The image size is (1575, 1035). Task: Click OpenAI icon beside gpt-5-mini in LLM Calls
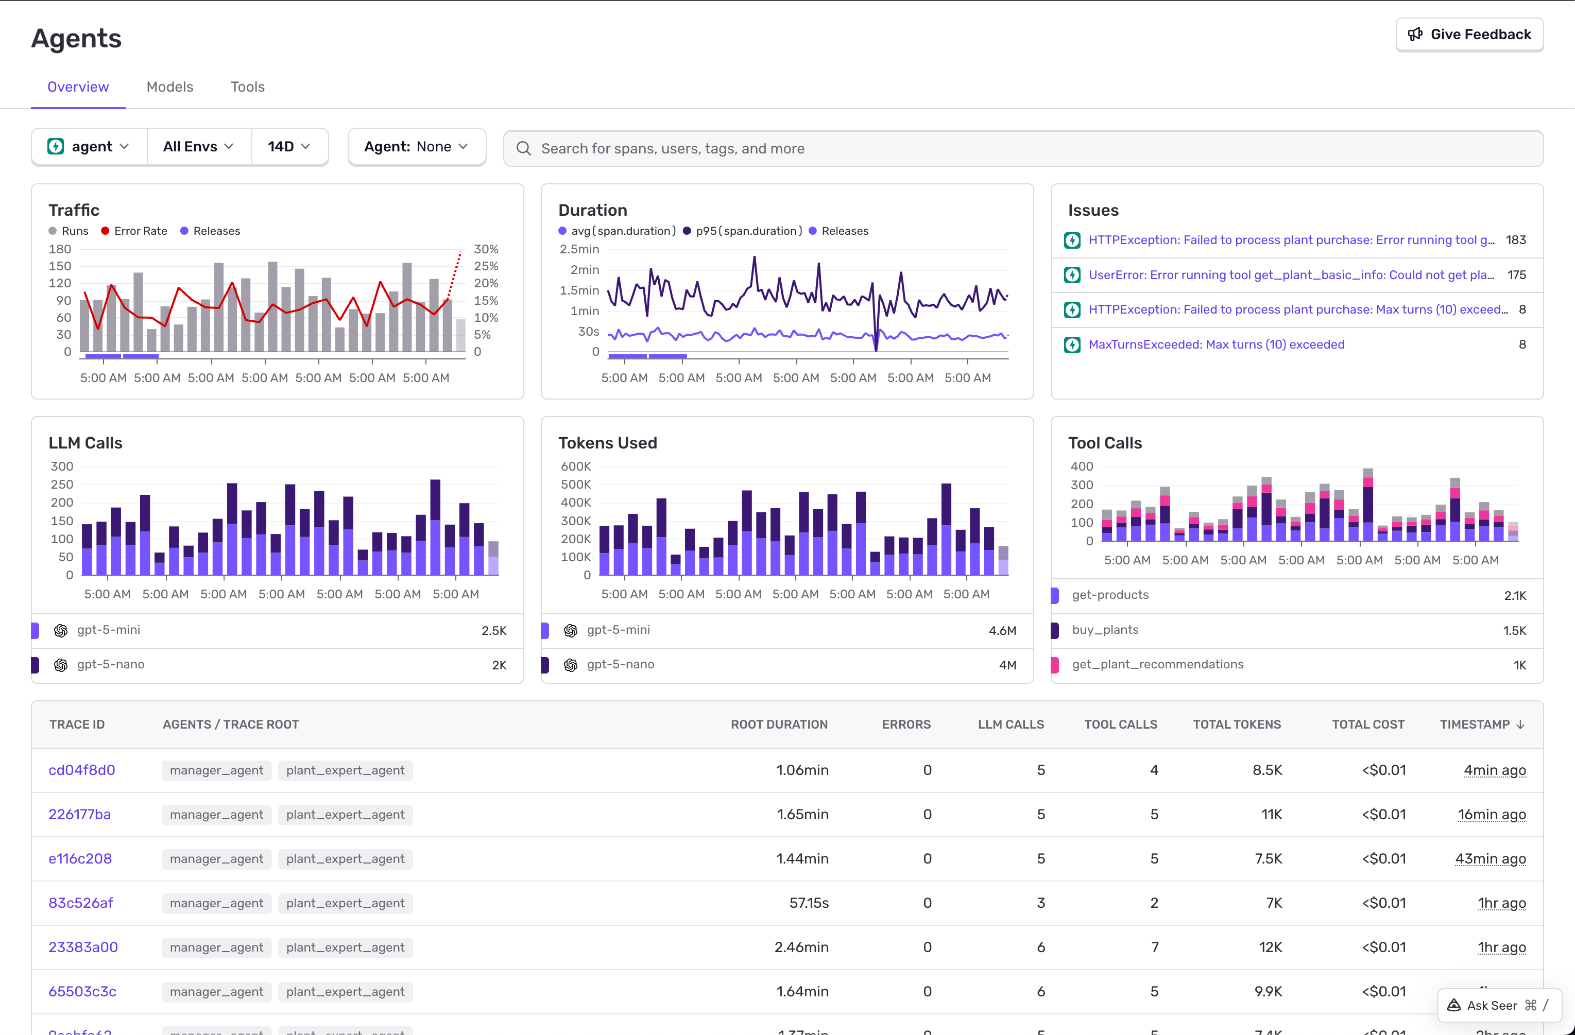pos(61,630)
